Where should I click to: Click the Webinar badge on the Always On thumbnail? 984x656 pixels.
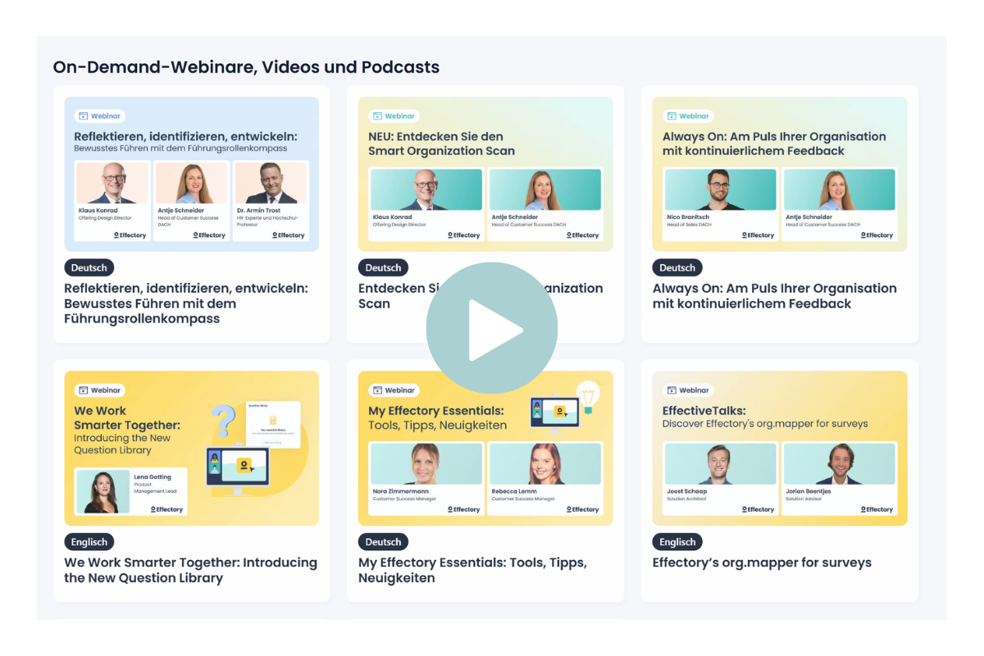pyautogui.click(x=688, y=116)
